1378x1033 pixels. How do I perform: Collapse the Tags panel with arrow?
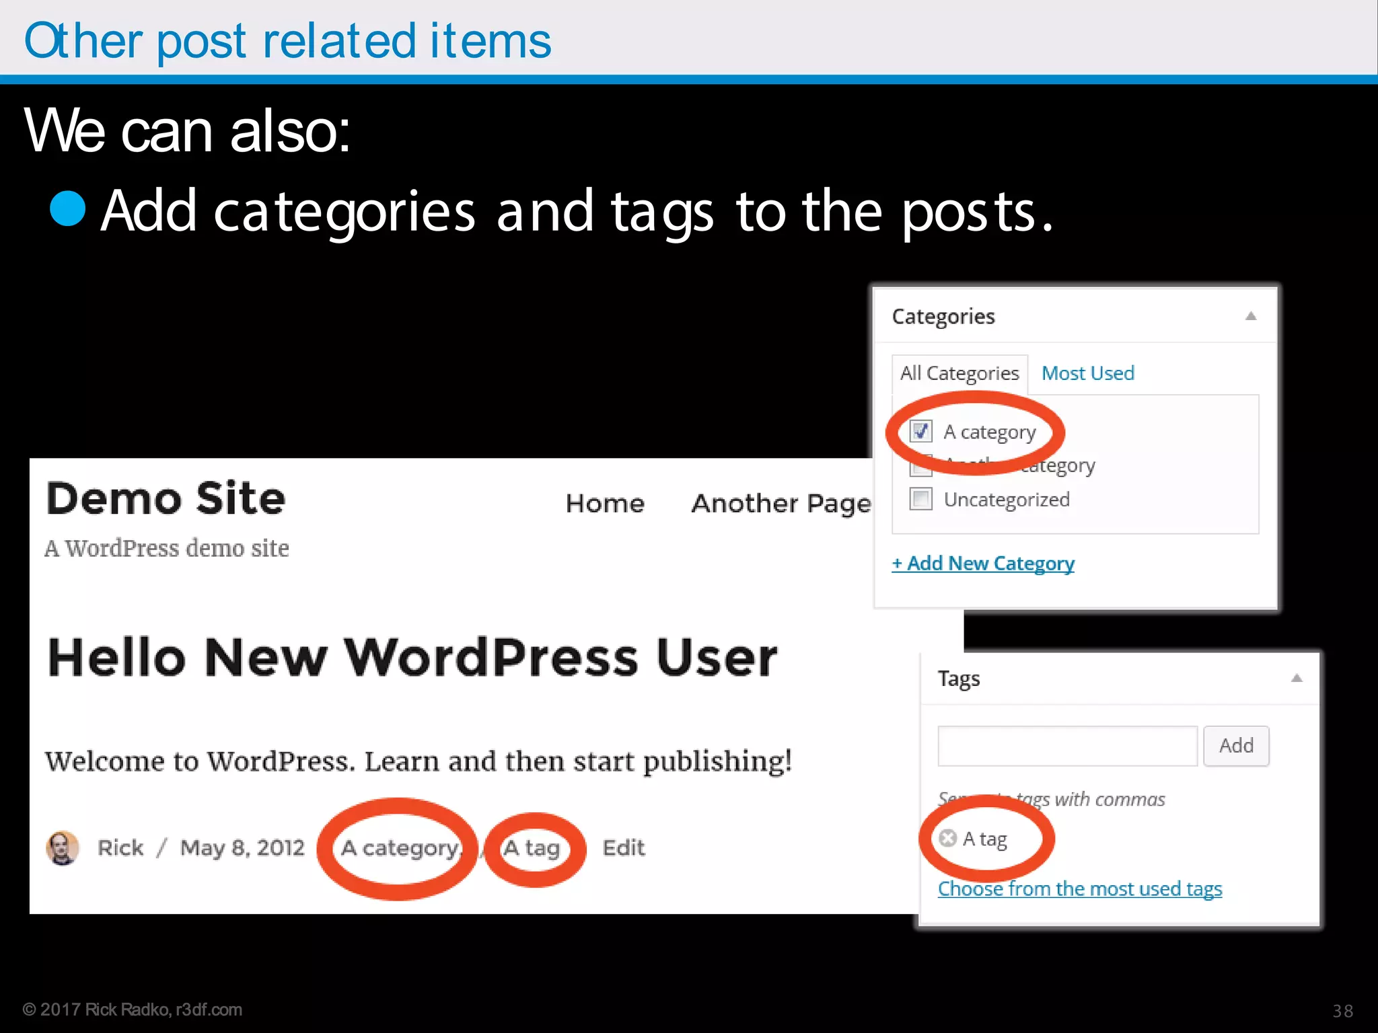1297,678
